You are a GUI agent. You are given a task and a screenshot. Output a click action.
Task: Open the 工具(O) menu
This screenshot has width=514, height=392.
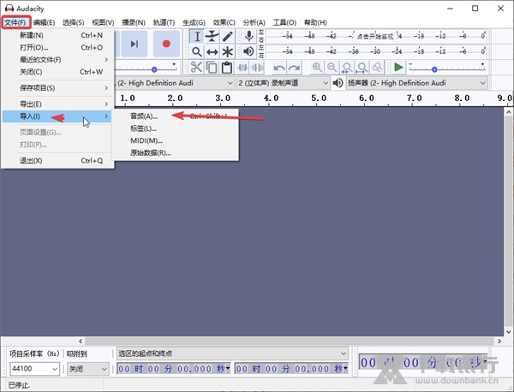[284, 22]
